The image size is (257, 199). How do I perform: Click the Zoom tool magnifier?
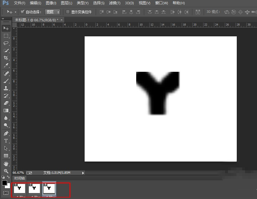click(x=6, y=171)
